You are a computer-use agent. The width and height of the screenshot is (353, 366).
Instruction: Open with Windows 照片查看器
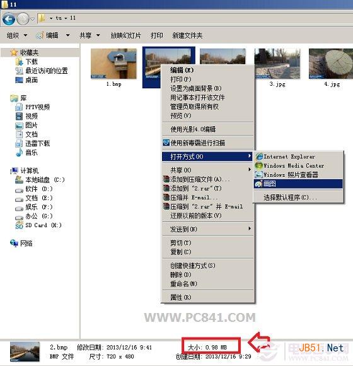(x=298, y=175)
